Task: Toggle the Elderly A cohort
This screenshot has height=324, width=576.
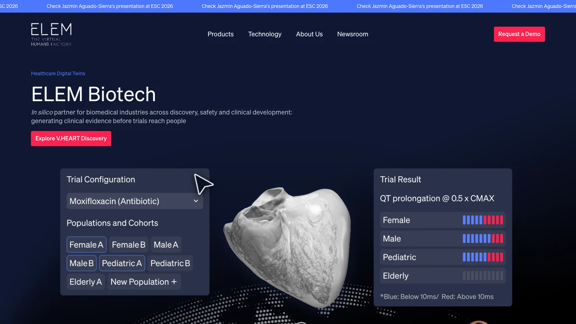Action: point(85,282)
